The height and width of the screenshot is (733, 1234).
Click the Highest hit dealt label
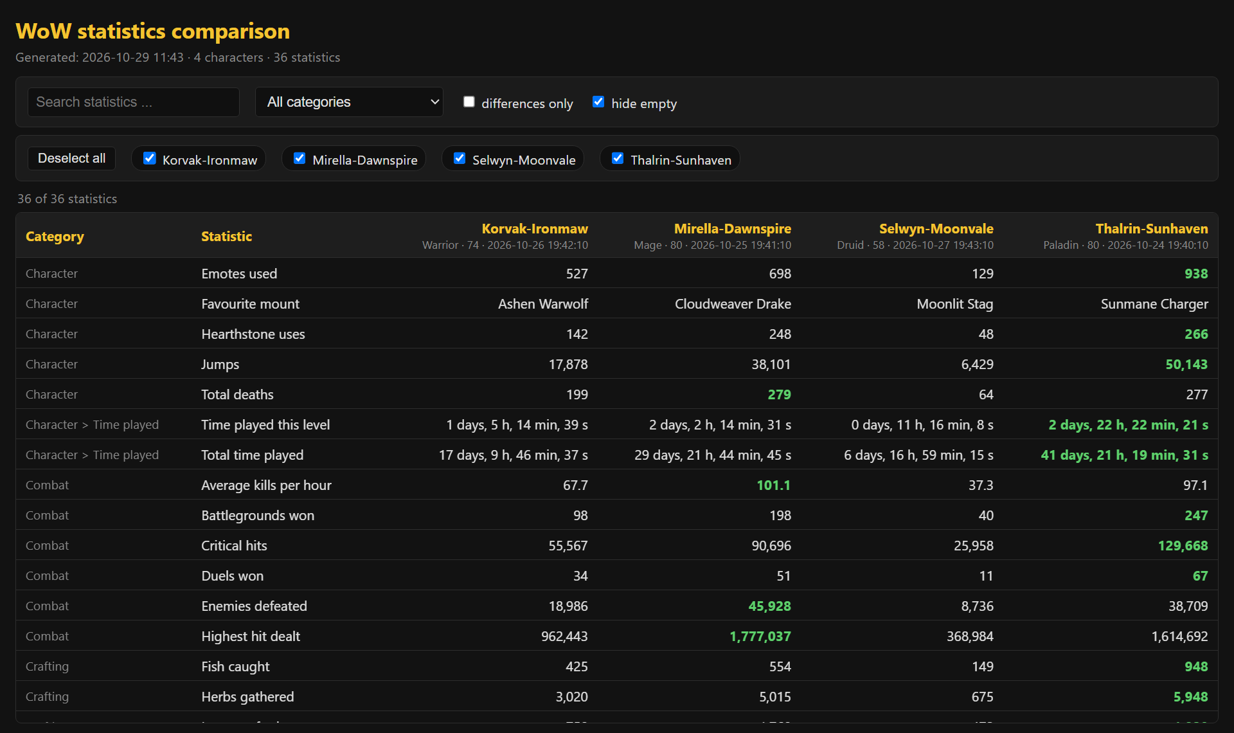point(251,637)
